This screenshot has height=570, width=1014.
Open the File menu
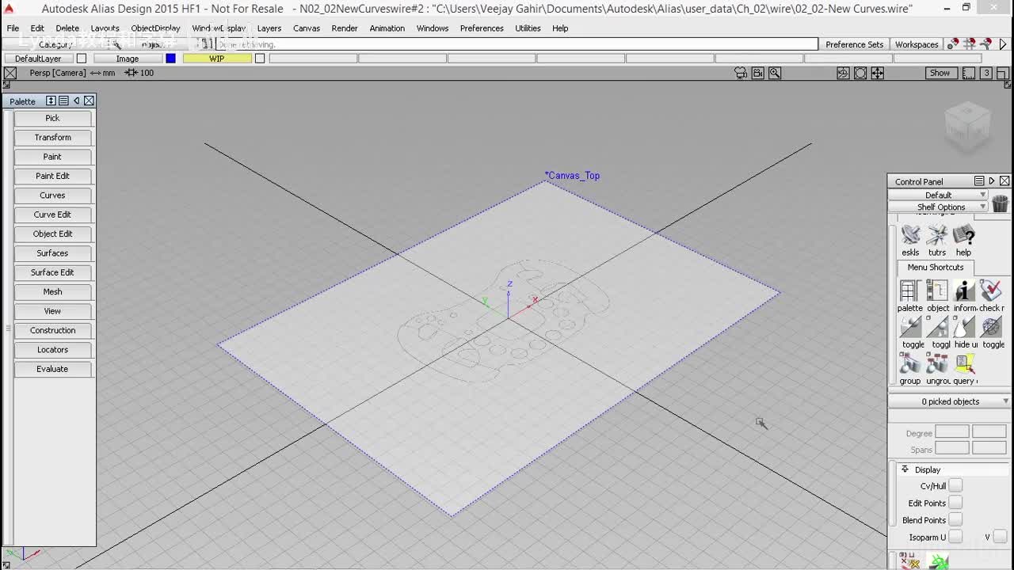[13, 28]
